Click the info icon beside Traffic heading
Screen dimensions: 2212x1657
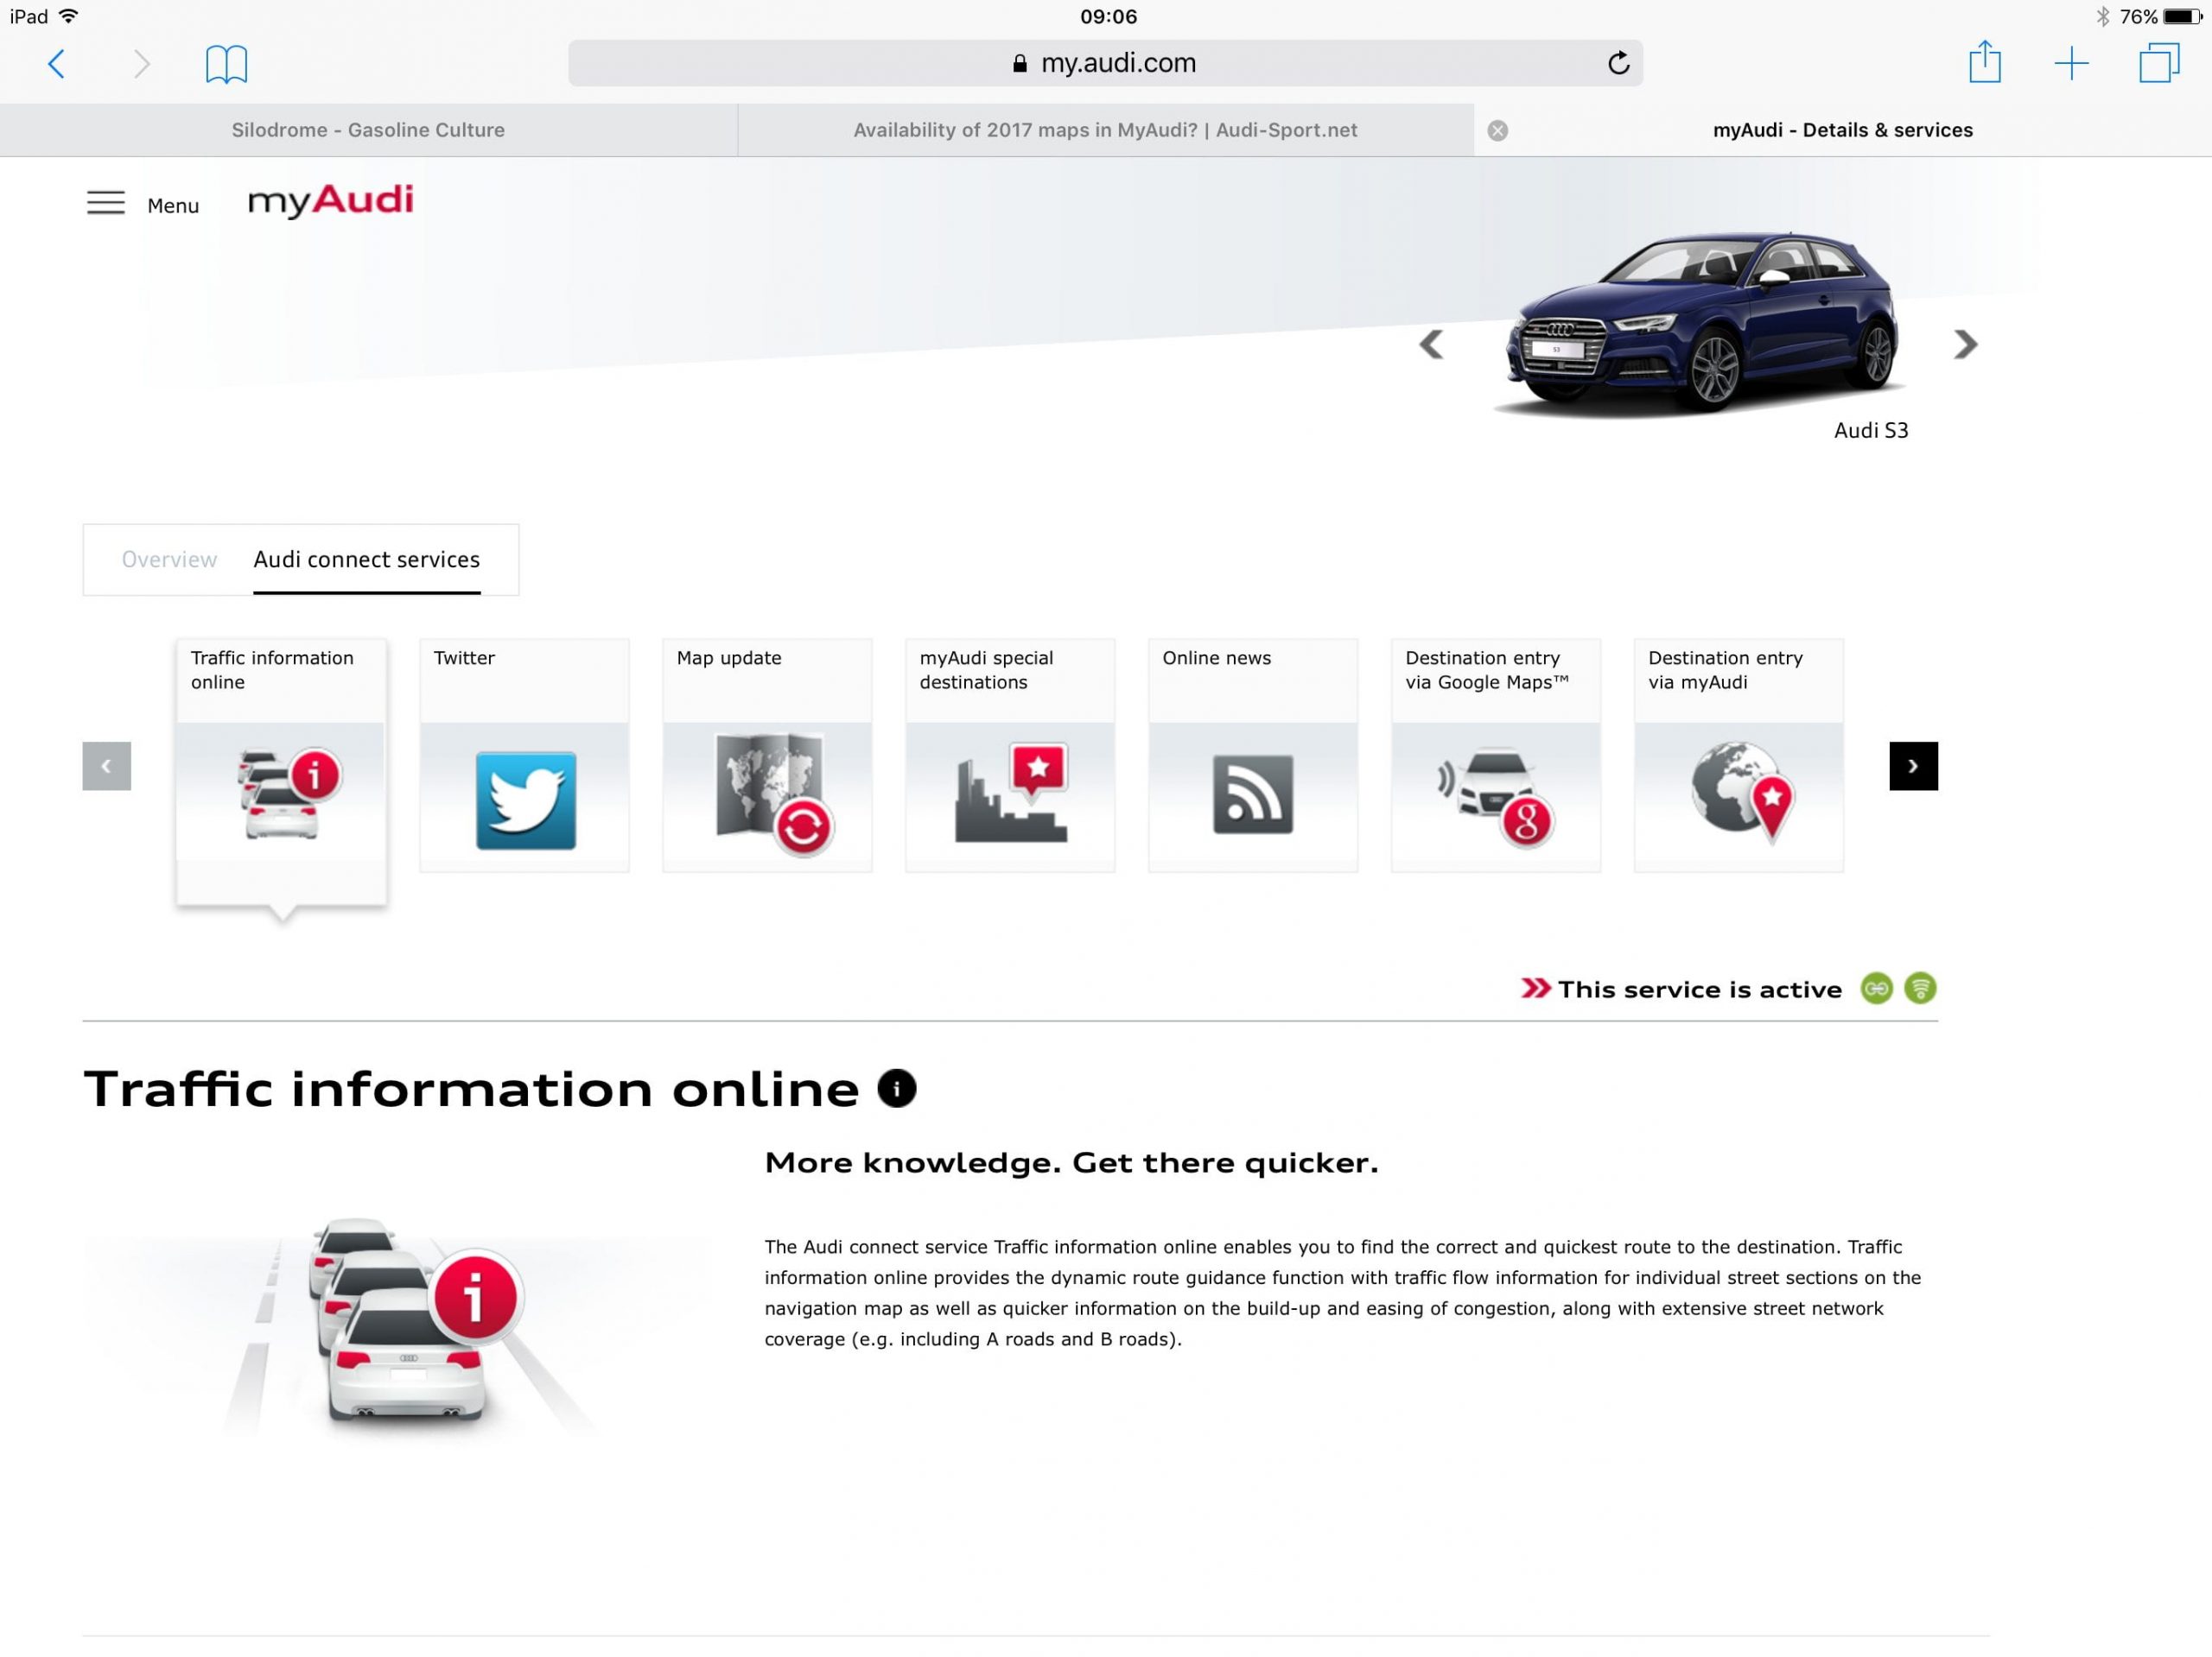coord(896,1088)
